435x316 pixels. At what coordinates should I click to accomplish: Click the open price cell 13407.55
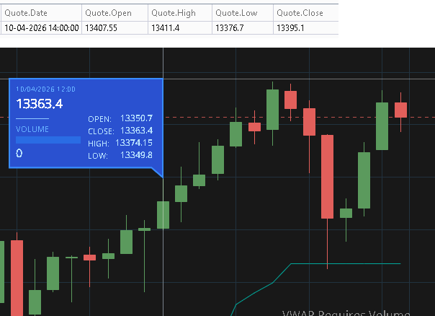(102, 28)
